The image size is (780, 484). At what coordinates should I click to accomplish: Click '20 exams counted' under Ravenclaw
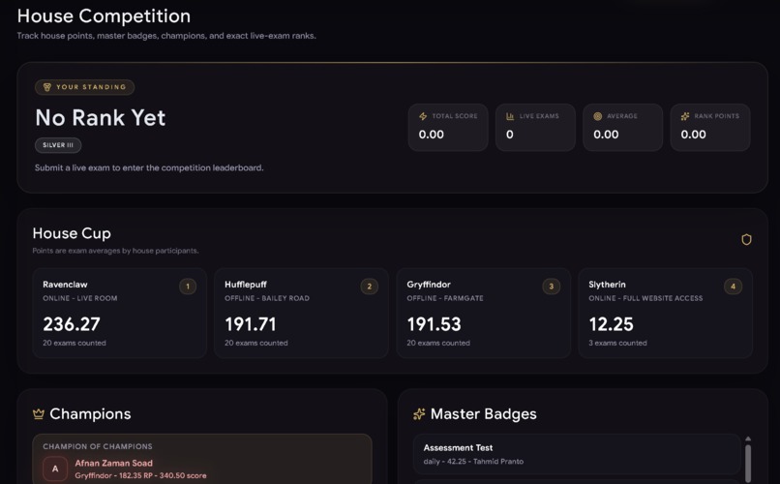tap(75, 343)
